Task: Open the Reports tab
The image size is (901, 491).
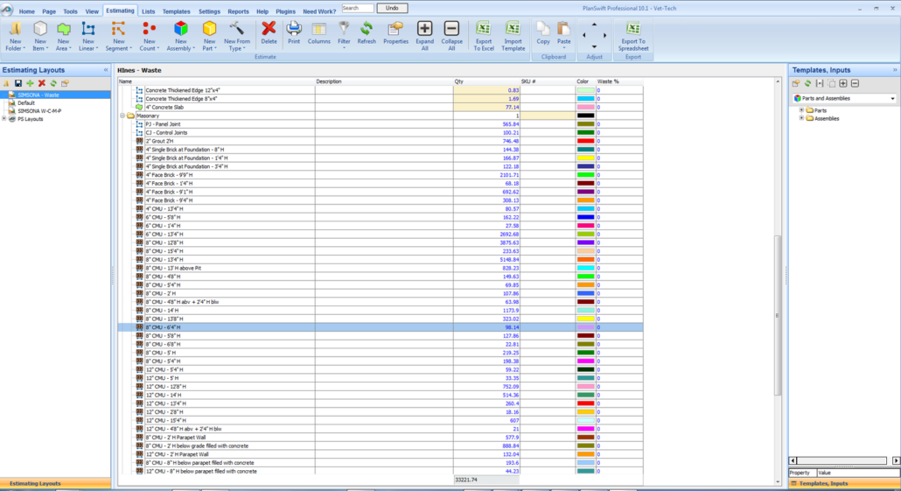Action: [x=238, y=11]
